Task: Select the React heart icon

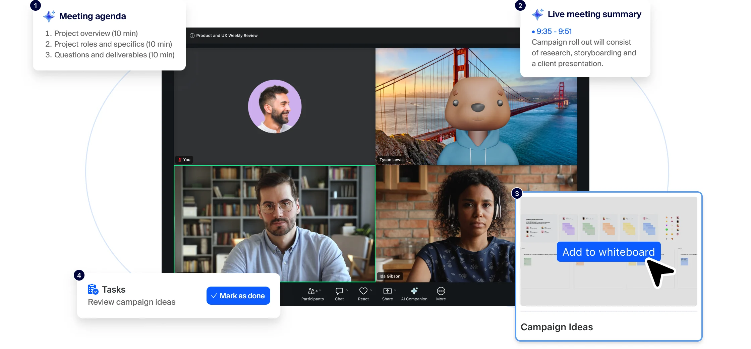Action: (x=363, y=291)
